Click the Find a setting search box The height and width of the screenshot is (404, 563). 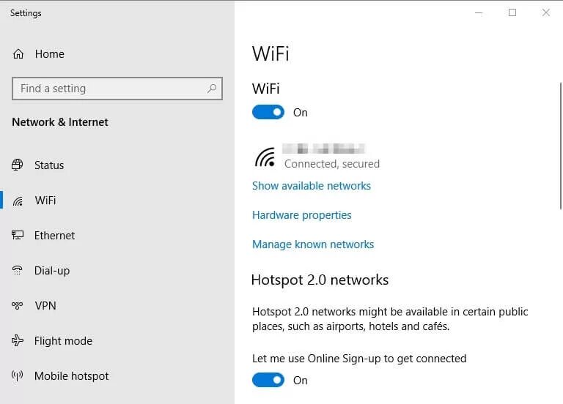117,89
